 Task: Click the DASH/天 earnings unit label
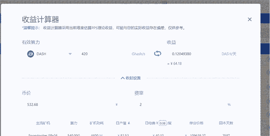tap(229, 54)
